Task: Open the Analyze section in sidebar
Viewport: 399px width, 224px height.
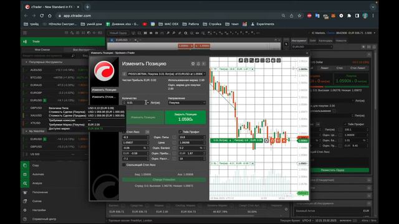Action: tap(37, 183)
